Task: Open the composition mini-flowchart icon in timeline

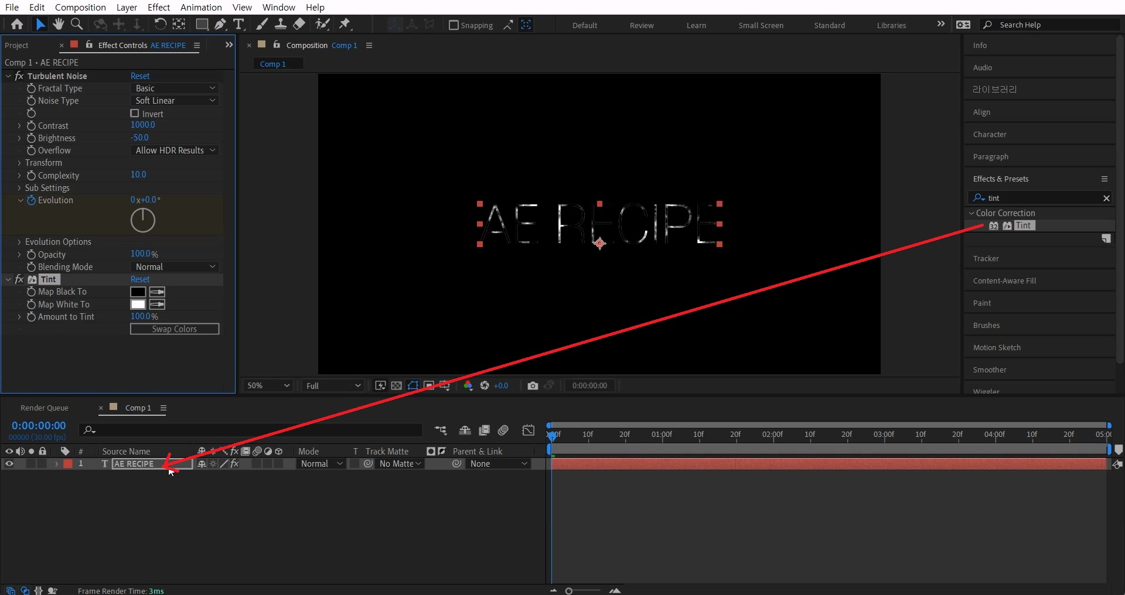Action: [441, 430]
